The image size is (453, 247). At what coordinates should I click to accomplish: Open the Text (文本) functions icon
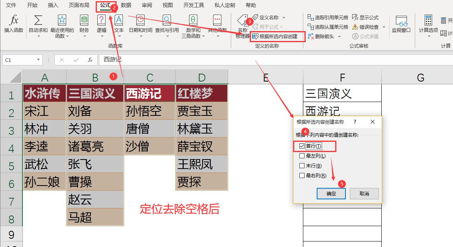119,20
